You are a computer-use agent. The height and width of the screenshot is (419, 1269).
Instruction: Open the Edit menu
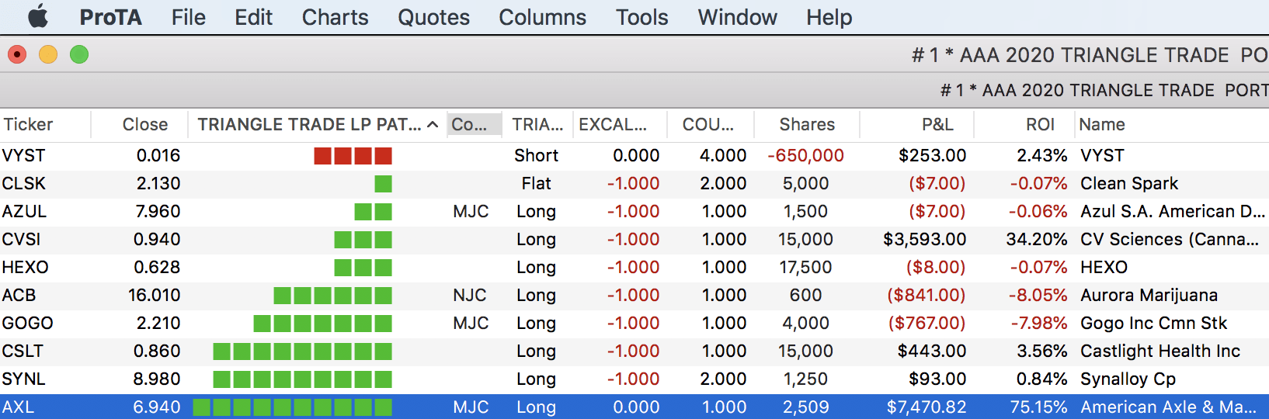coord(254,17)
